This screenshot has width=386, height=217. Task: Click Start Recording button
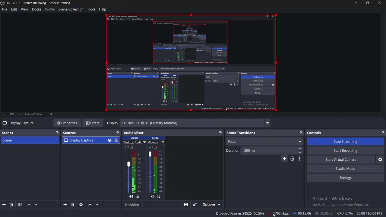(345, 150)
